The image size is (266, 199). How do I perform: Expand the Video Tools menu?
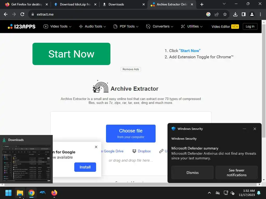pyautogui.click(x=57, y=26)
